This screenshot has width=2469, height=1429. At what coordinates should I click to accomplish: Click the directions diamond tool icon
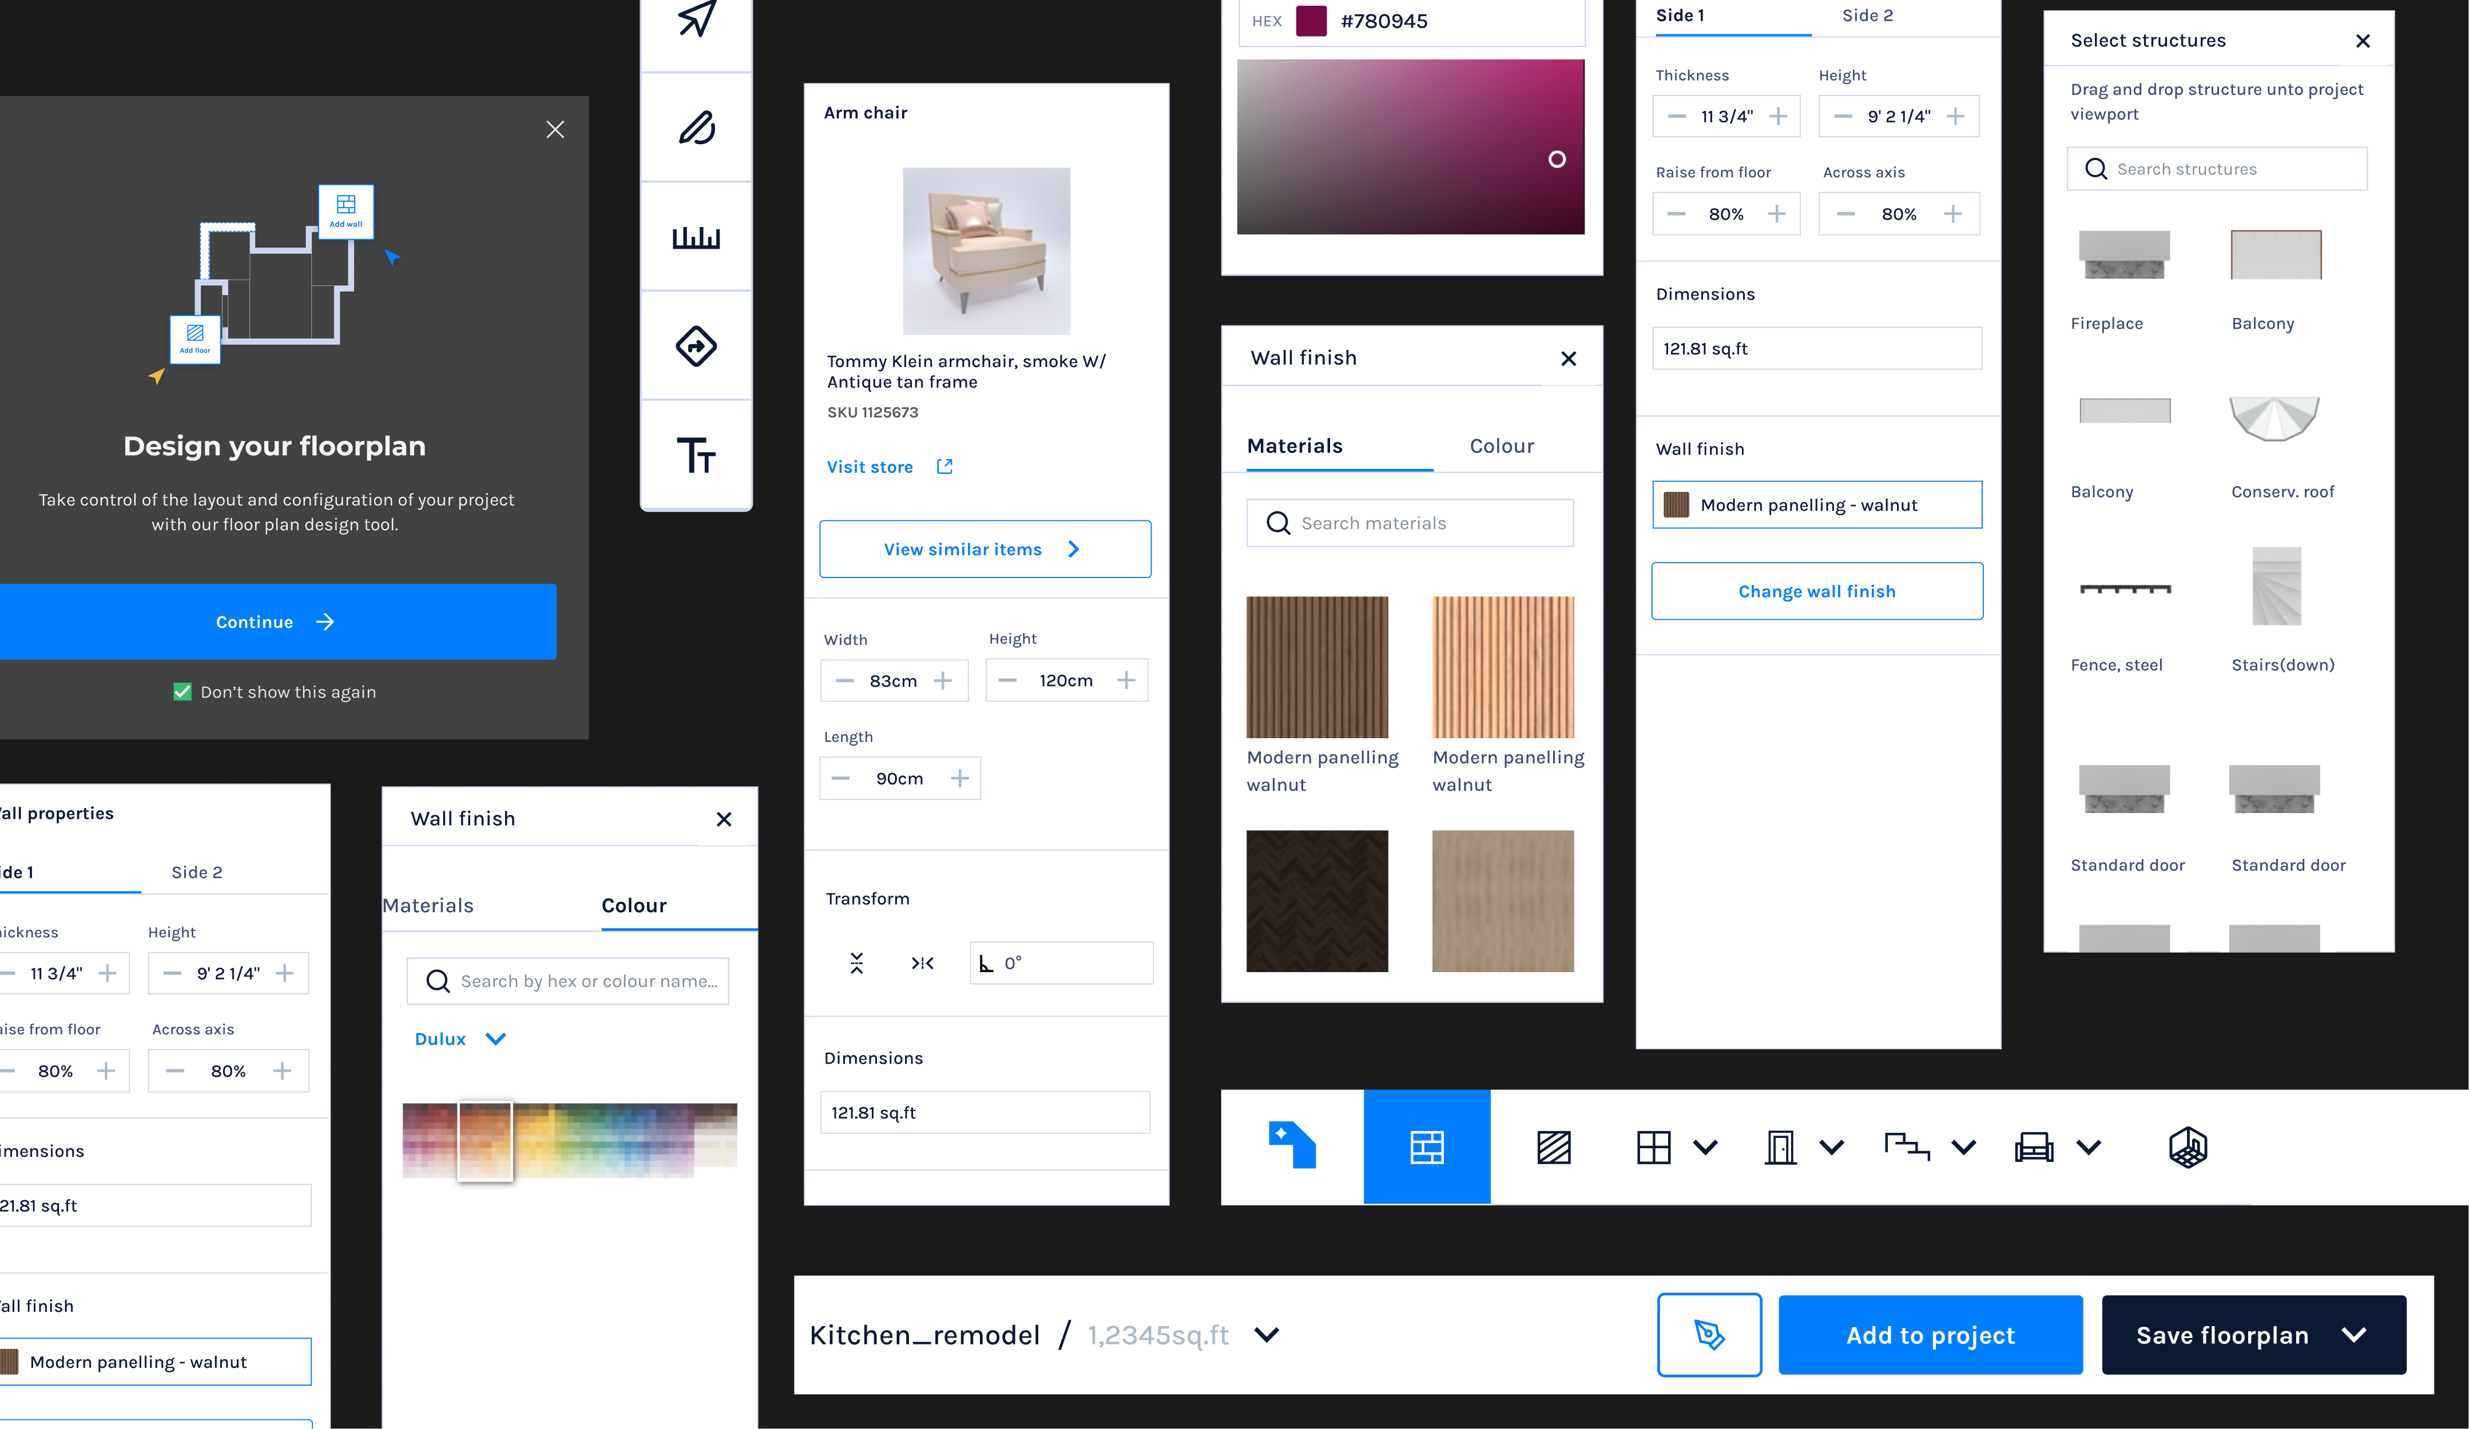[x=696, y=346]
